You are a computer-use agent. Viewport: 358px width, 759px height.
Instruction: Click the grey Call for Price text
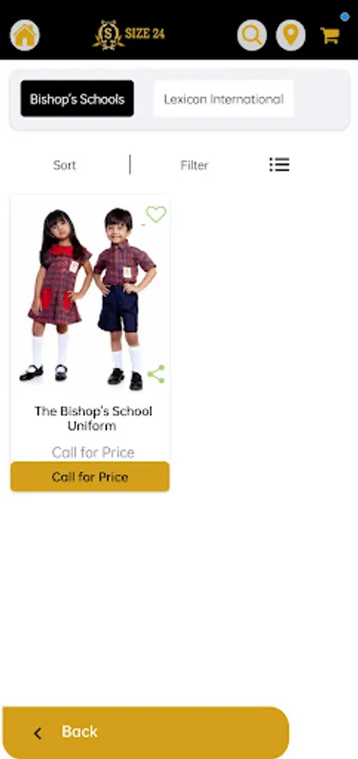93,452
